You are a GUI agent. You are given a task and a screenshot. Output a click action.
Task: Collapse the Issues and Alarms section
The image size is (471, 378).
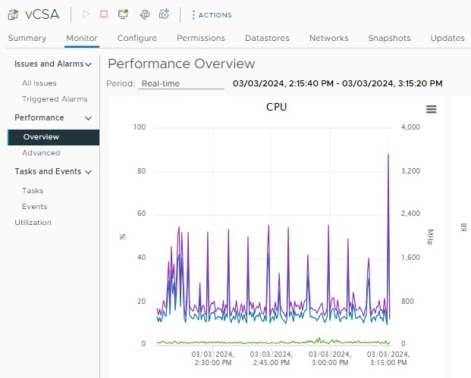[89, 64]
